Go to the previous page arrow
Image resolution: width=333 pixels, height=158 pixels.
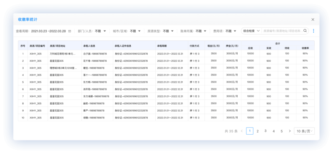point(242,131)
